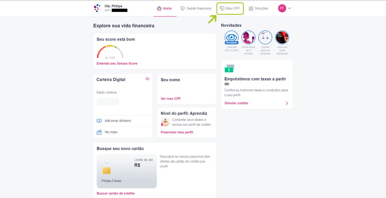Click the Serasa score gauge

point(110,52)
